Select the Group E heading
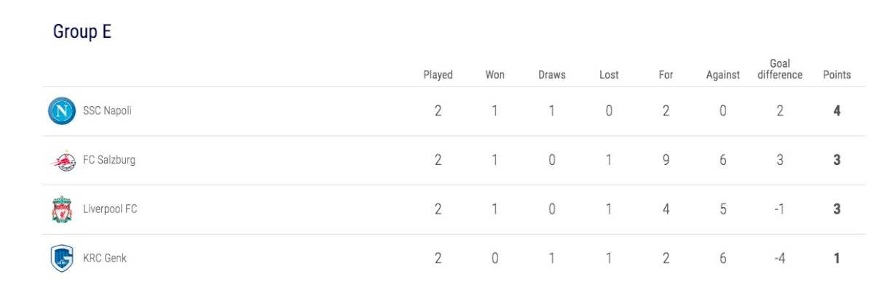The height and width of the screenshot is (290, 874). click(82, 32)
